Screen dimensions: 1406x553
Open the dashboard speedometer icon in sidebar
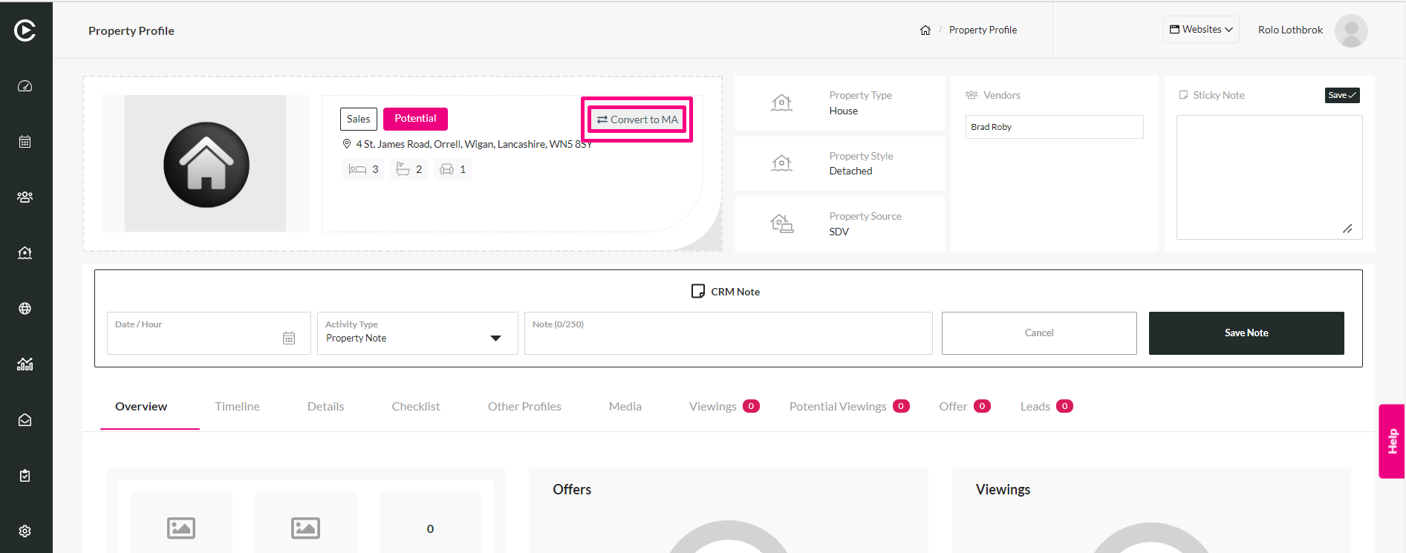tap(25, 86)
